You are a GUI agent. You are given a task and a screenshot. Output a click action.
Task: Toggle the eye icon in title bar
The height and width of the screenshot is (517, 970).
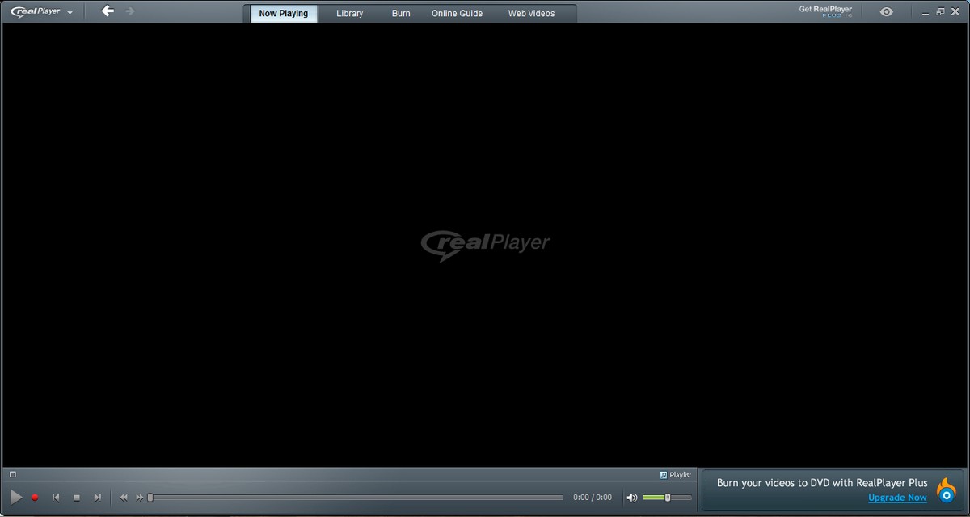(887, 12)
